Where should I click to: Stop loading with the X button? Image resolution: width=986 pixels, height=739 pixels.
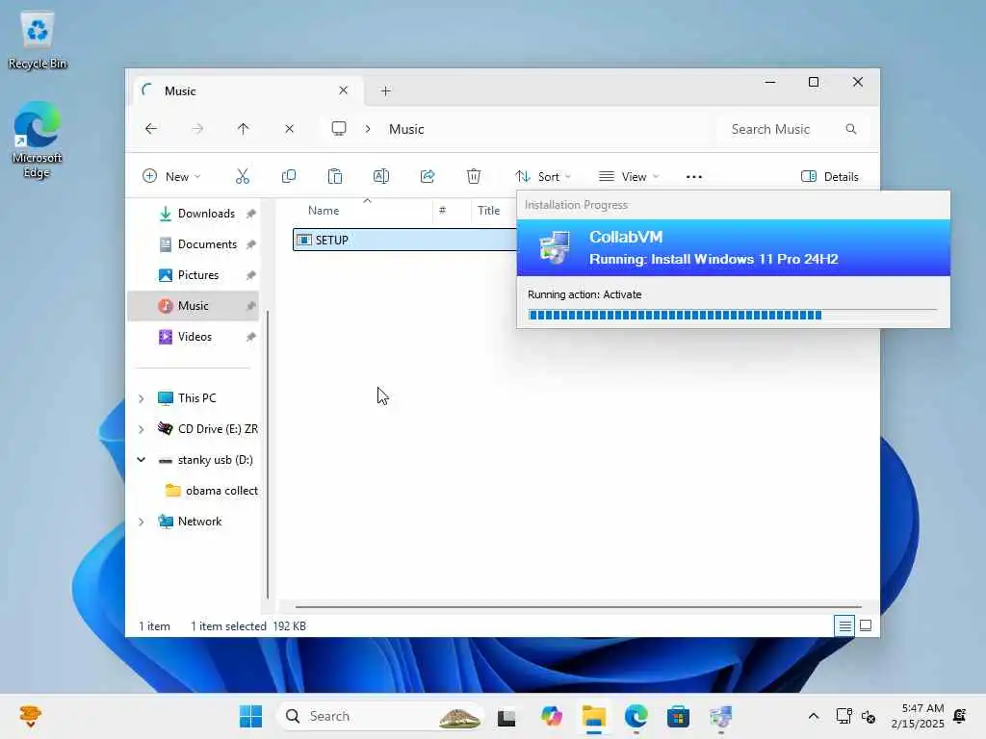pyautogui.click(x=289, y=129)
